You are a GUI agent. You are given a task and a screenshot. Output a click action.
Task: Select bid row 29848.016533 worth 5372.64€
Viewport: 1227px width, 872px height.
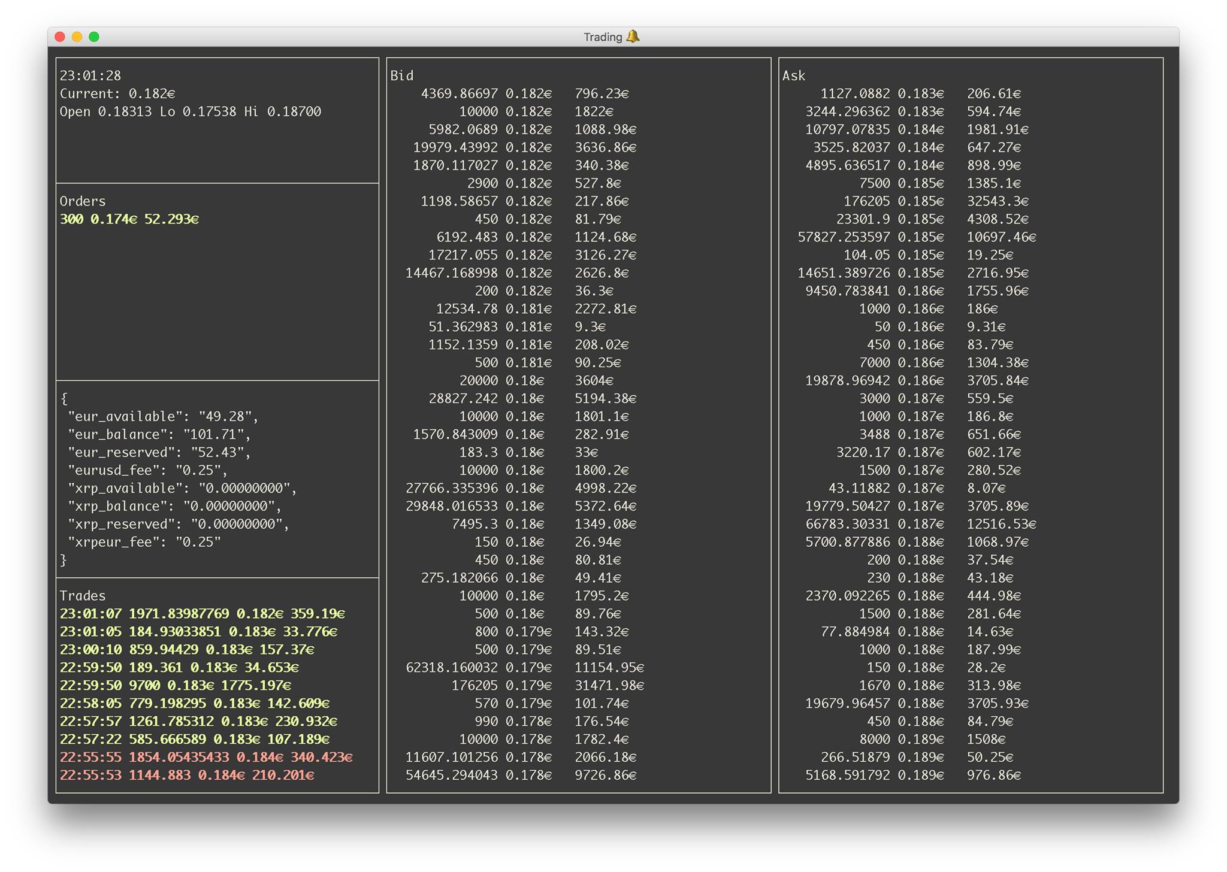click(521, 506)
